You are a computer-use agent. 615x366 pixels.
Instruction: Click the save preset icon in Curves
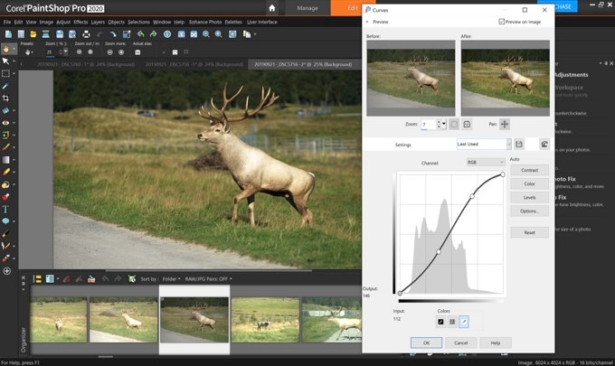pos(520,144)
